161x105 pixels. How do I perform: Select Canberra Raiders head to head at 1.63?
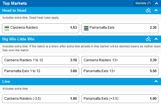point(41,28)
